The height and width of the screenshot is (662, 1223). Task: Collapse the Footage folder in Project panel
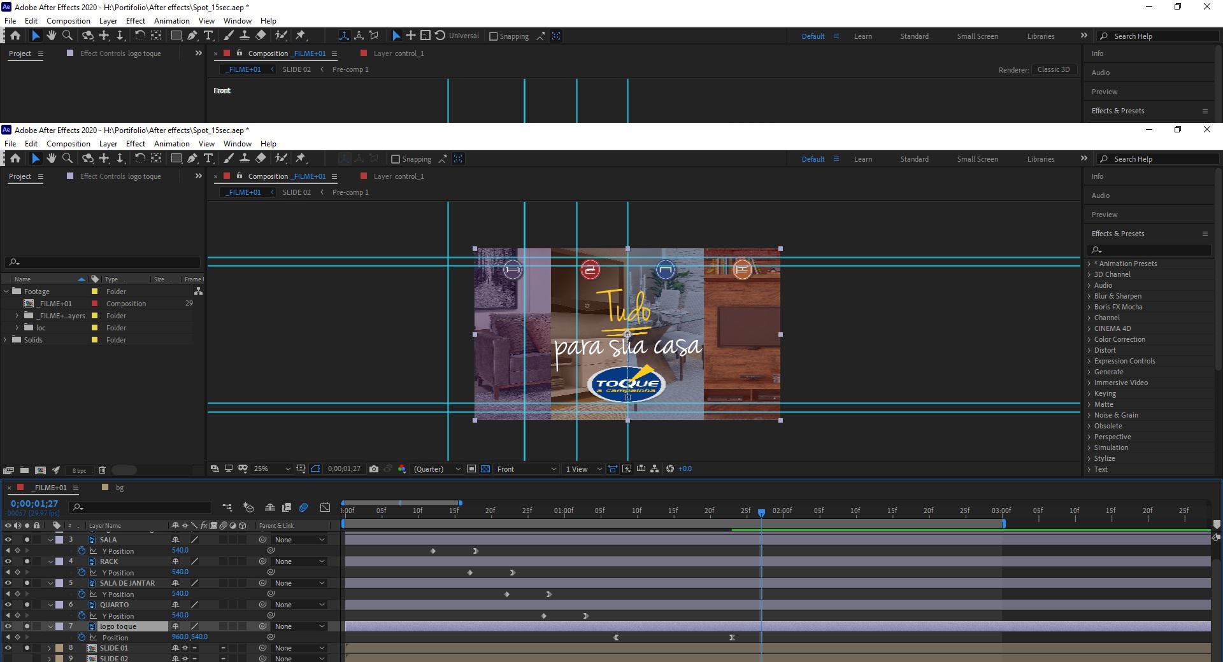point(6,292)
